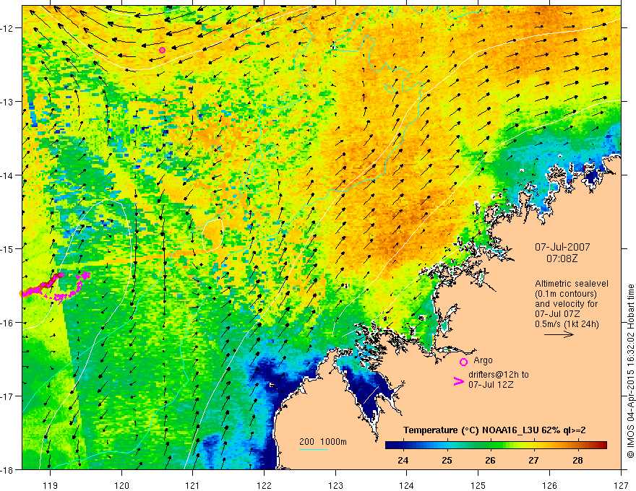
Task: Click the "0.5m/s (1kt 24h)" text
Action: point(567,323)
